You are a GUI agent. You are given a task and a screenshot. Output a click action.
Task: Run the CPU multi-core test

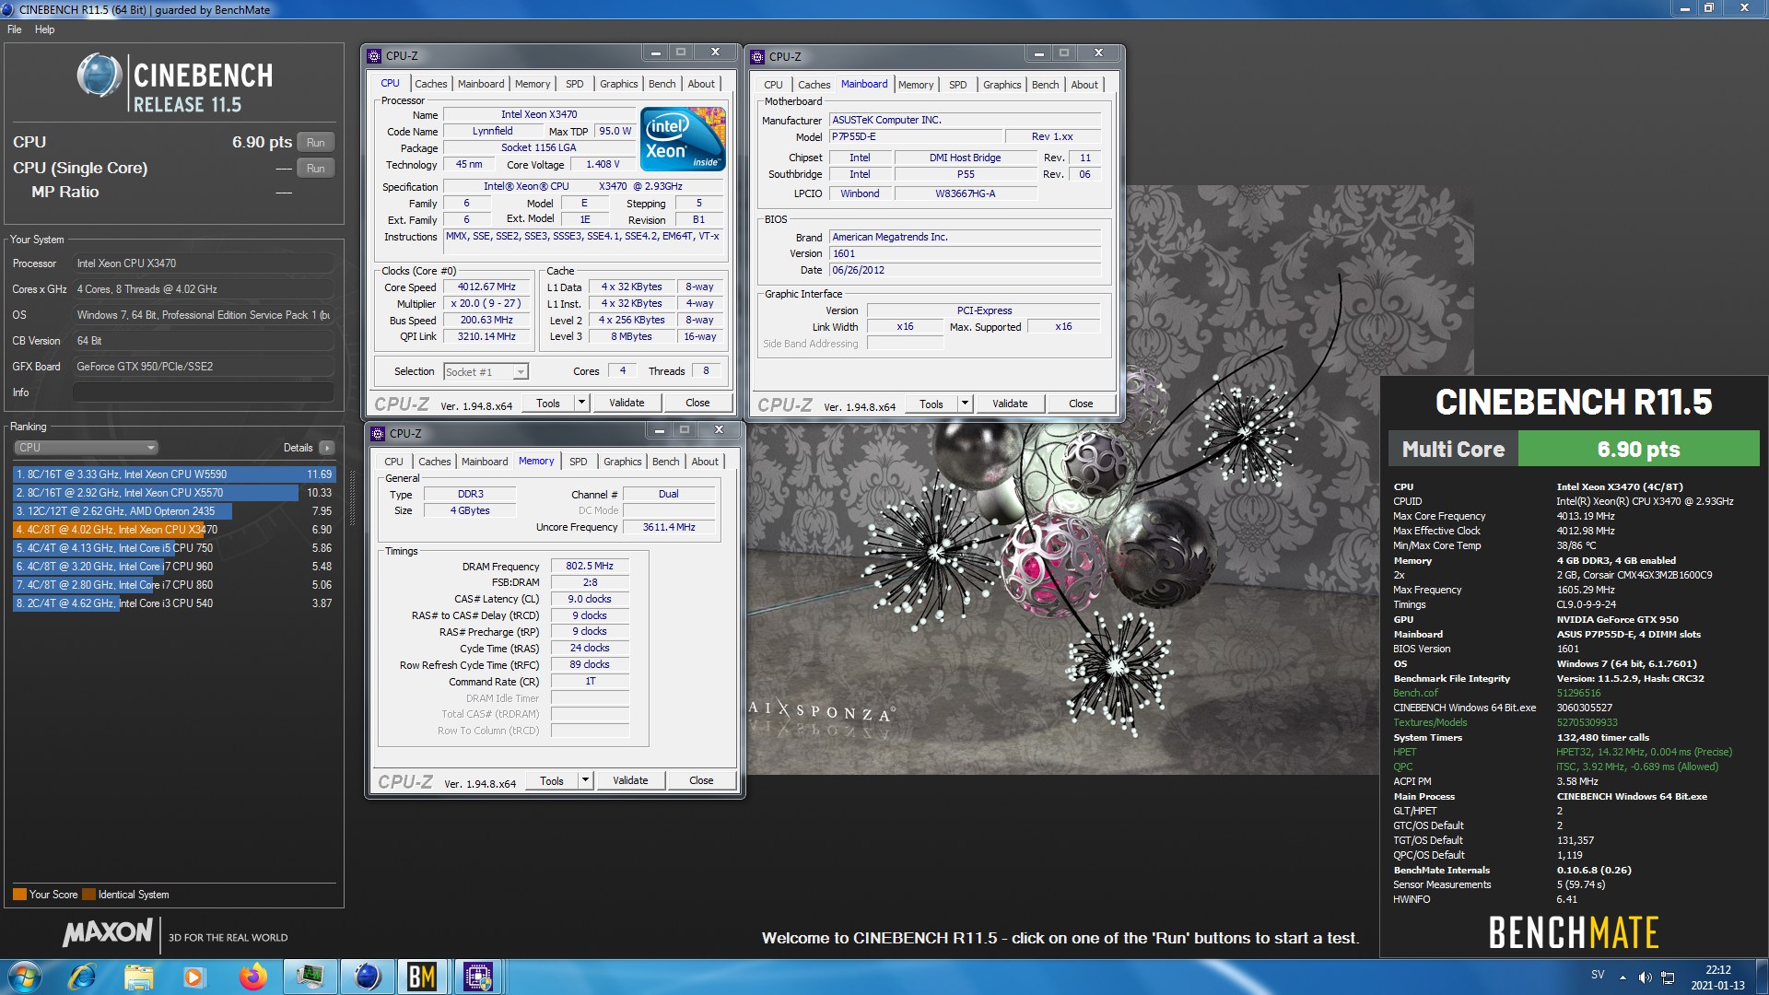(316, 142)
